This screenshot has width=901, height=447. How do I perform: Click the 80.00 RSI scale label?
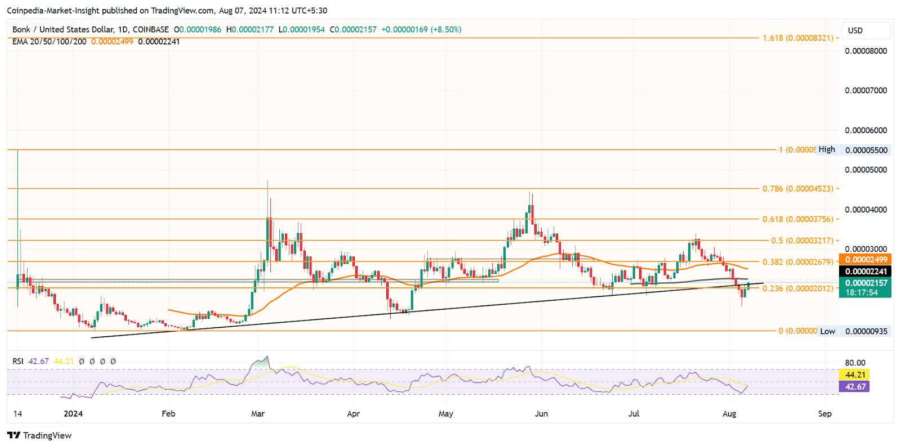click(855, 363)
